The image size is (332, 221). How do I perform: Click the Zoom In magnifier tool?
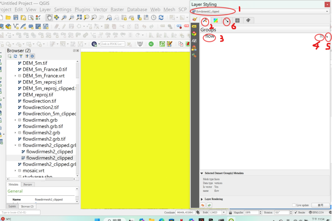pyautogui.click(x=64, y=17)
